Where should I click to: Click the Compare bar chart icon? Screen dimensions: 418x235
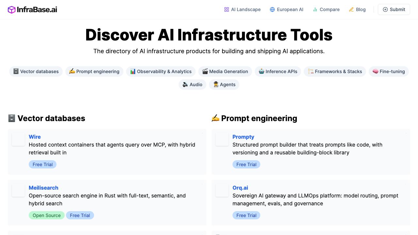[315, 9]
